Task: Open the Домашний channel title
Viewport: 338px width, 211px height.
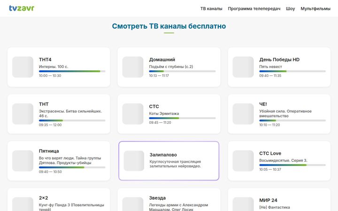Action: click(x=162, y=60)
